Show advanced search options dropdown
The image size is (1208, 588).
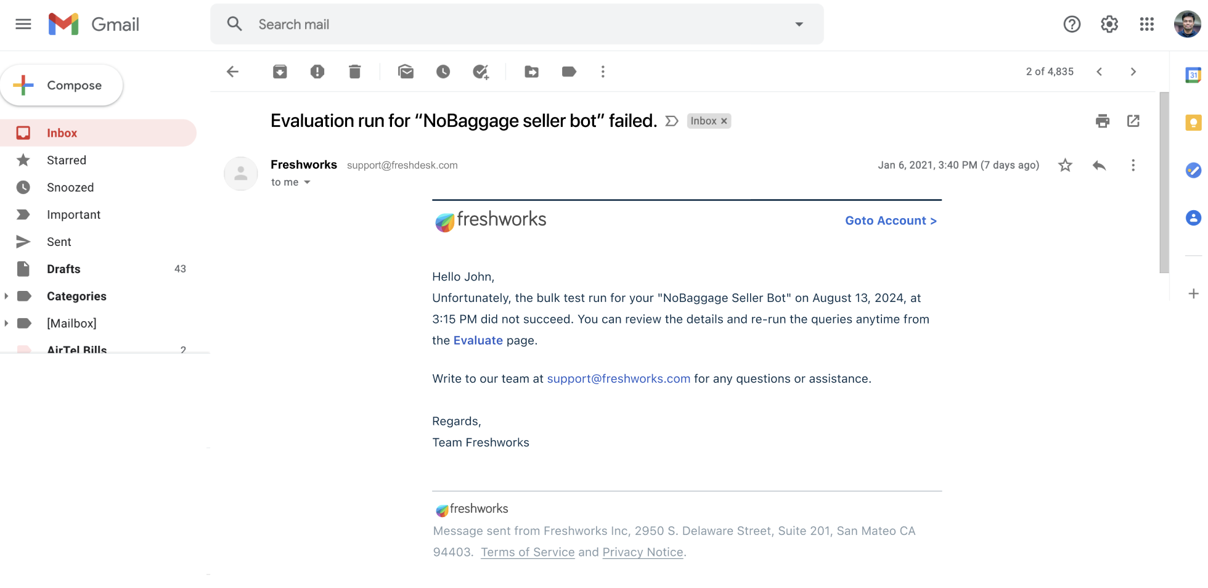[x=799, y=24]
